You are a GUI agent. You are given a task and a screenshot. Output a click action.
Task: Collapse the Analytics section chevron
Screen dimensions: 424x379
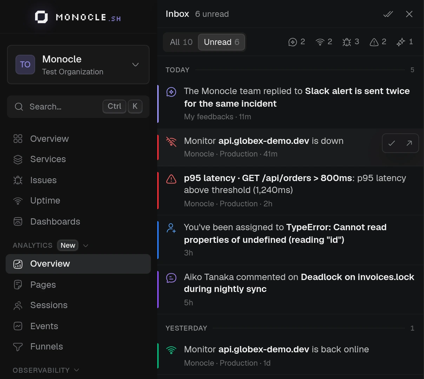86,246
